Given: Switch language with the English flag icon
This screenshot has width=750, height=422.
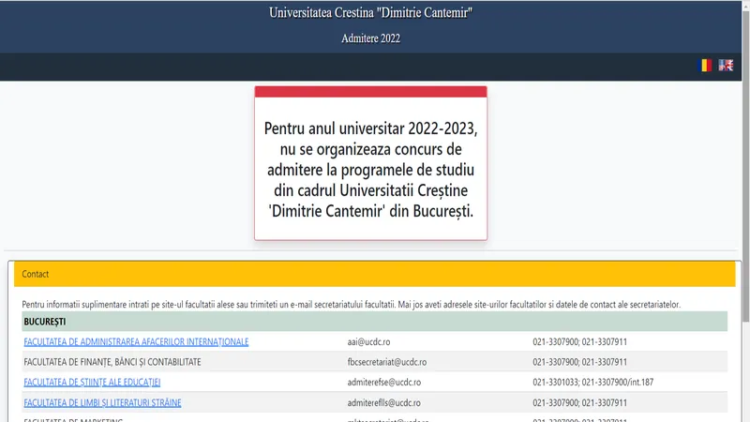Looking at the screenshot, I should coord(726,65).
